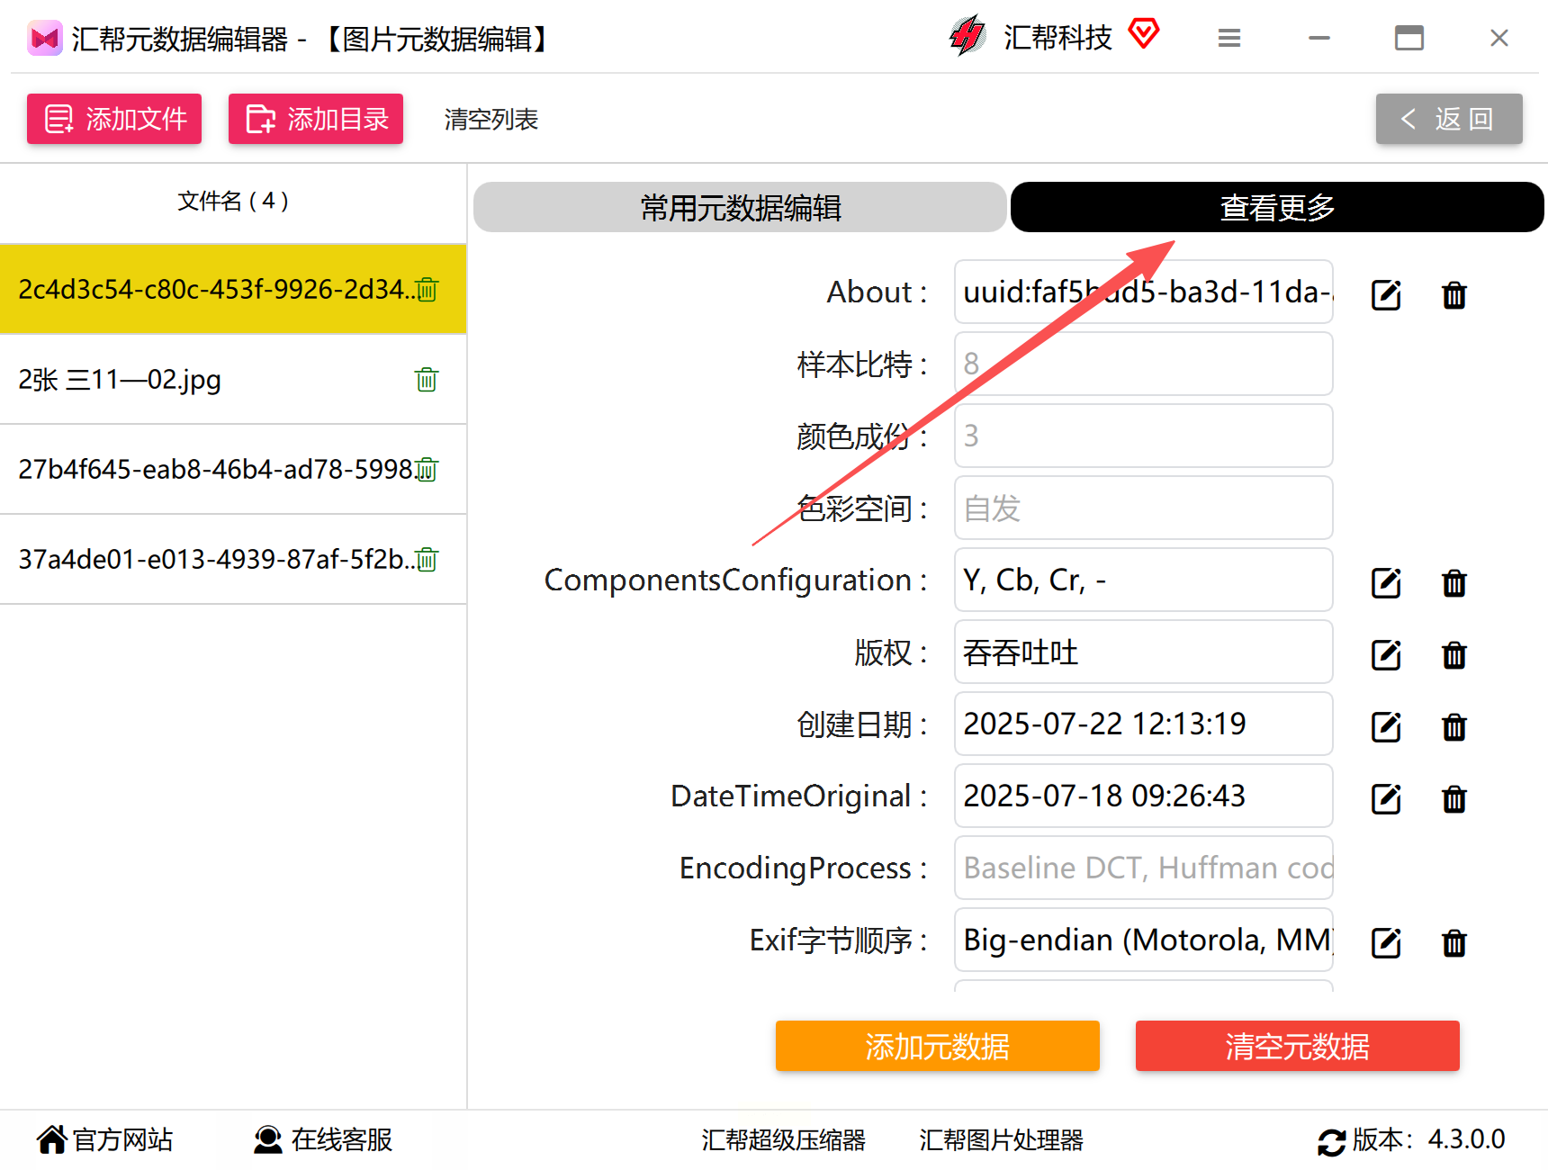
Task: Delete the About metadata entry
Action: [1454, 295]
